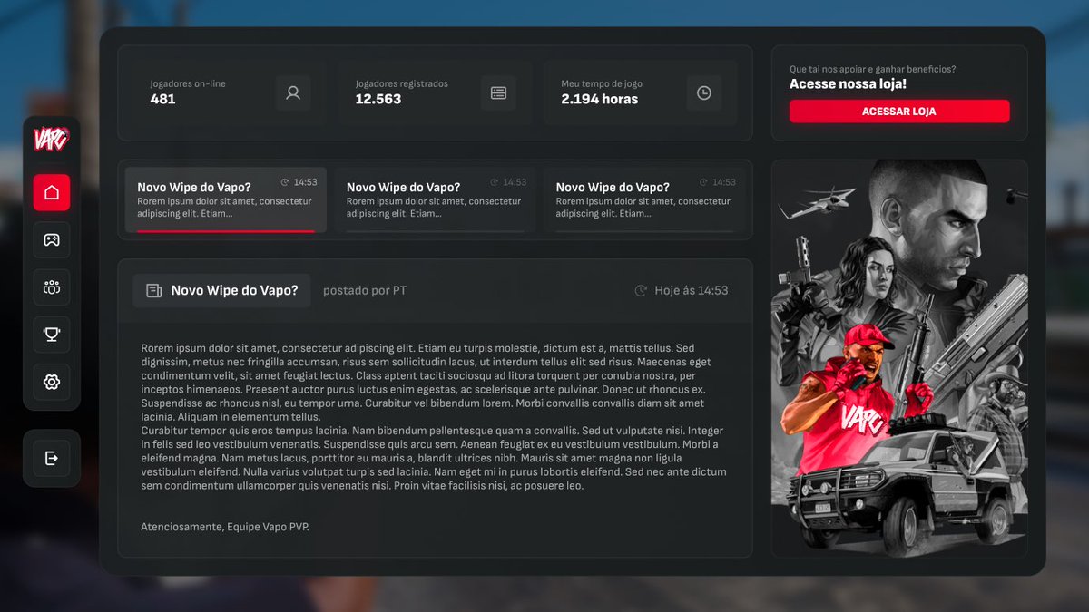Click the clock icon in the first news card
This screenshot has height=612, width=1089.
click(x=285, y=182)
